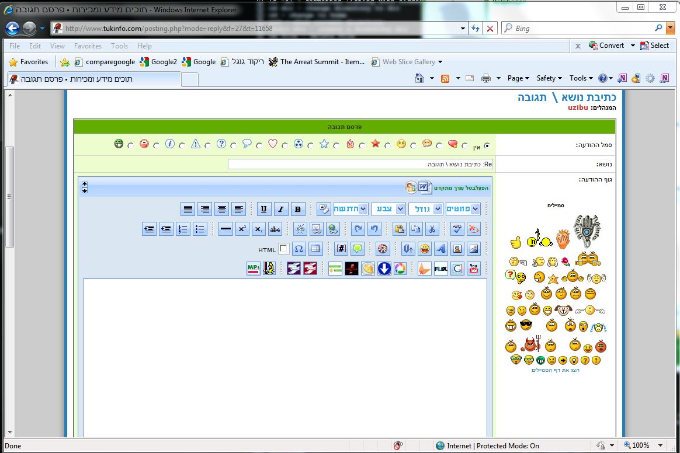Insert YouTube video icon
This screenshot has height=453, width=680.
click(x=474, y=269)
